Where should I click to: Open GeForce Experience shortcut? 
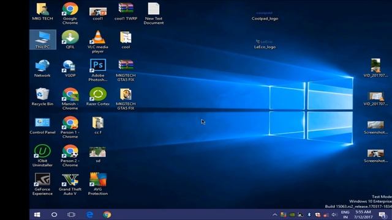[x=42, y=185]
